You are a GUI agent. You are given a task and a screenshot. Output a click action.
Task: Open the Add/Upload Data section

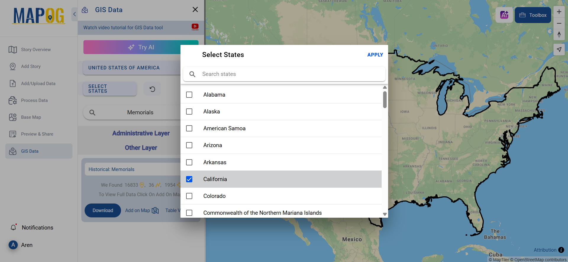[x=38, y=83]
